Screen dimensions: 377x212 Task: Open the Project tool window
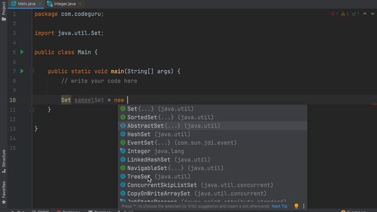point(4,11)
